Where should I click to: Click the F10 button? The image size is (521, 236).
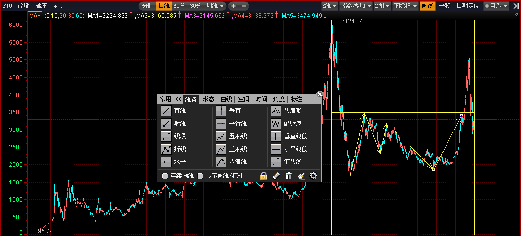[x=8, y=6]
